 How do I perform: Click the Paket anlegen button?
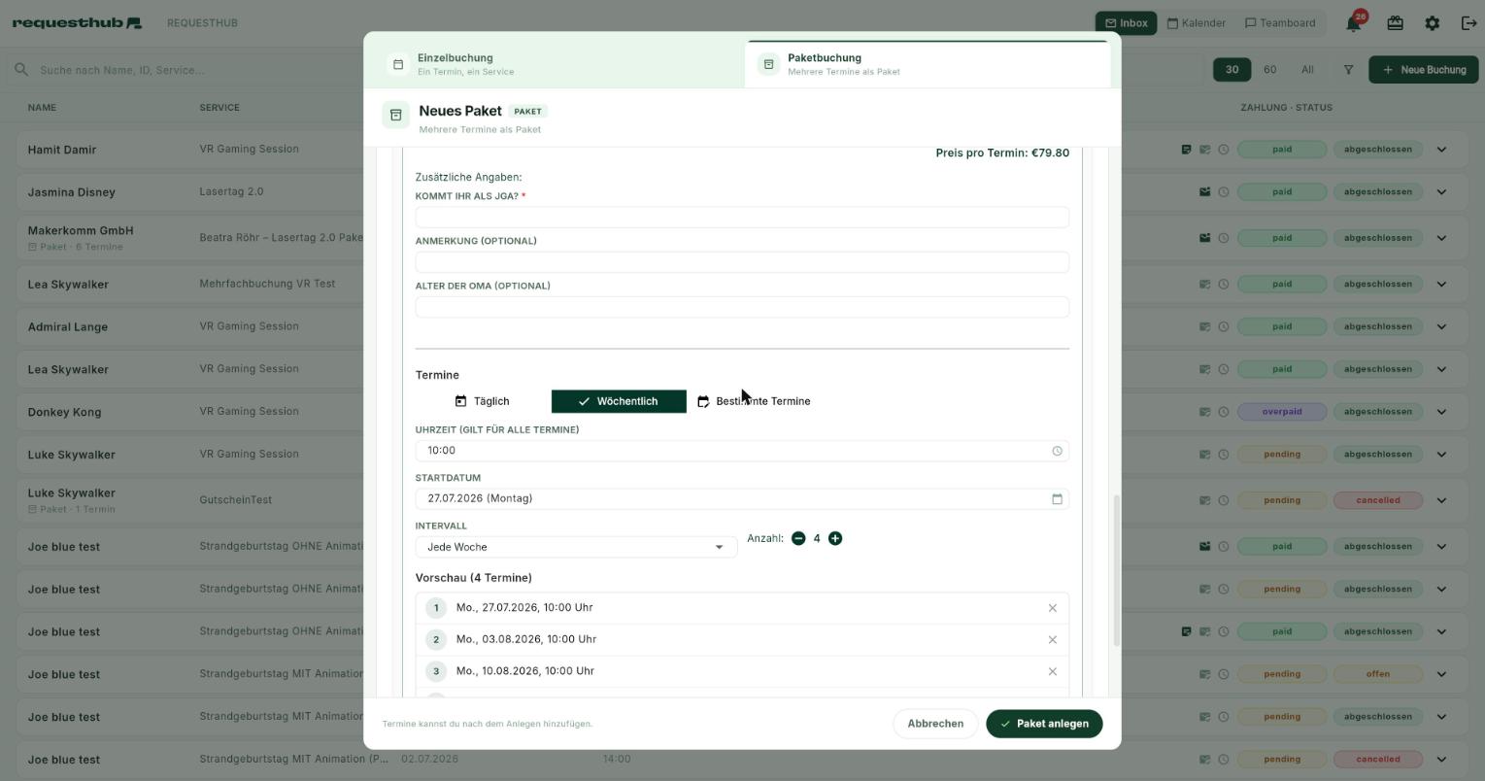pyautogui.click(x=1044, y=724)
